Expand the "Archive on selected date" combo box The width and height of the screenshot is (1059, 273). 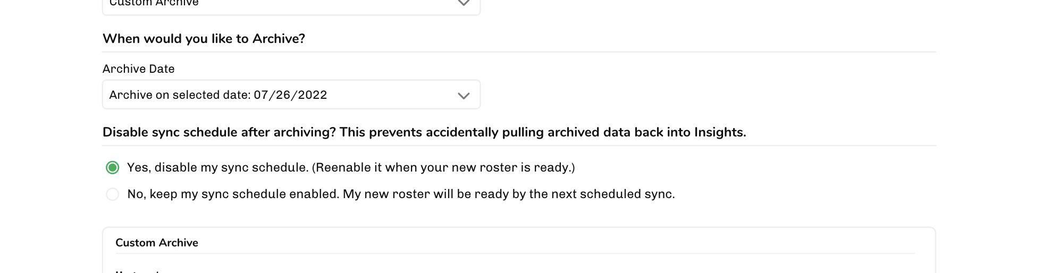291,95
